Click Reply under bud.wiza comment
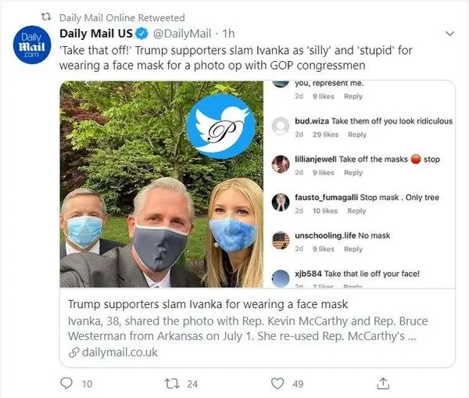Screen dimensions: 469x398 [x=356, y=134]
